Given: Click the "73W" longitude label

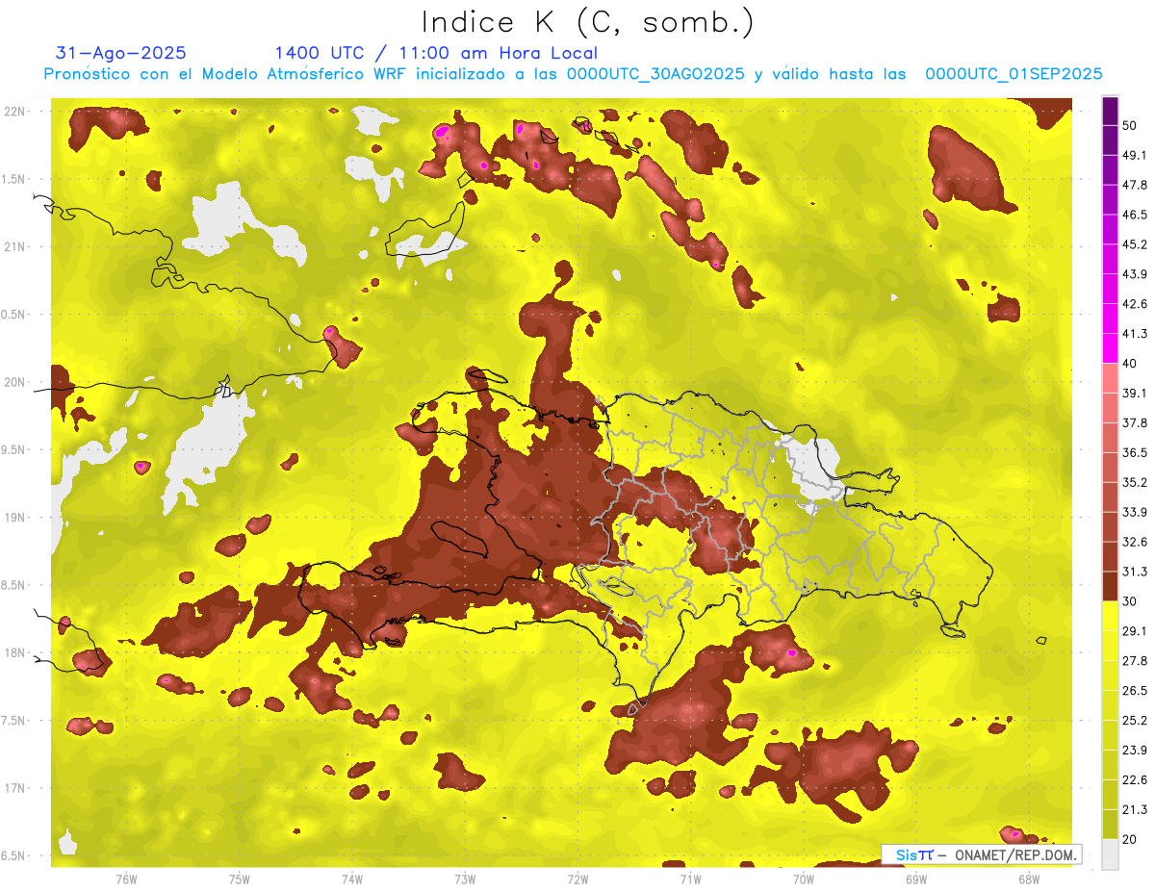Looking at the screenshot, I should pos(465,879).
